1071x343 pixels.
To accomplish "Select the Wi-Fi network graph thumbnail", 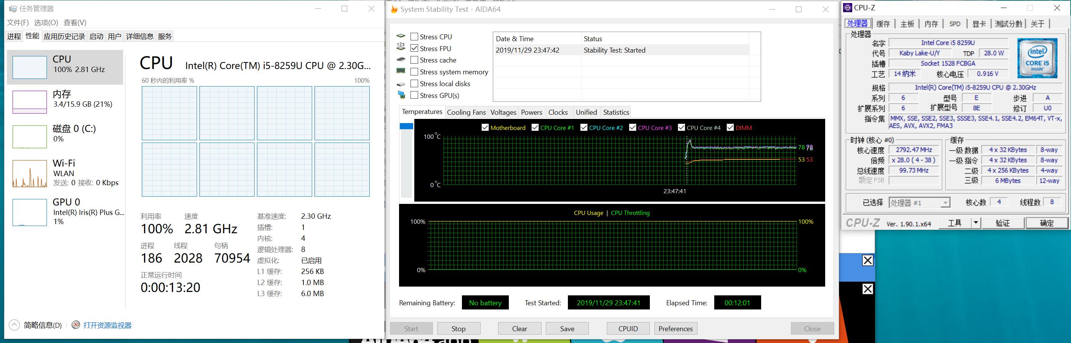I will tap(29, 173).
